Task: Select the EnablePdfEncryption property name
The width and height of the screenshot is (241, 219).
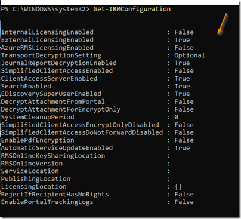Action: pos(38,140)
